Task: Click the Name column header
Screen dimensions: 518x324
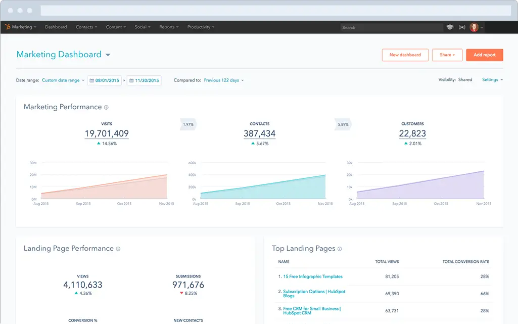Action: pyautogui.click(x=284, y=262)
